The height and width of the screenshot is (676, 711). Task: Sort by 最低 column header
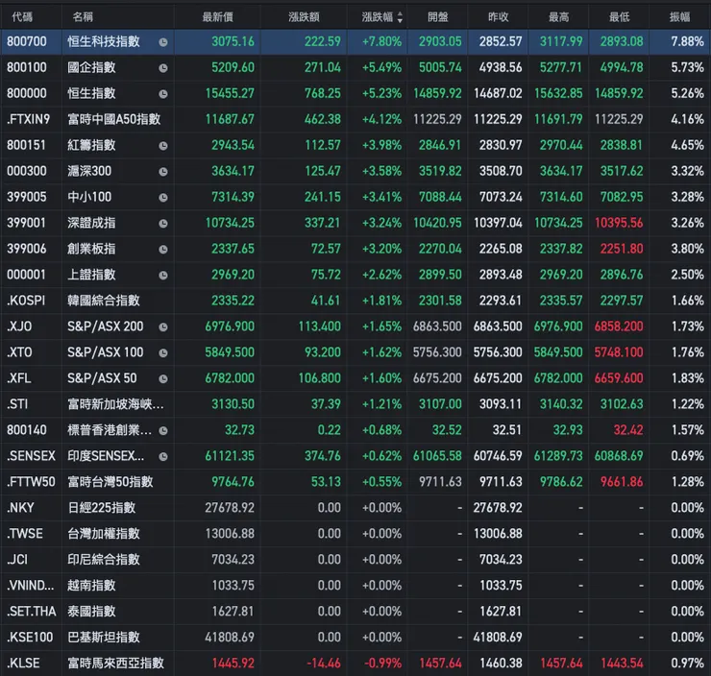pos(620,17)
